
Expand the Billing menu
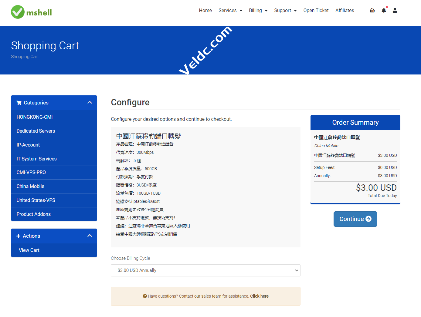coord(258,11)
